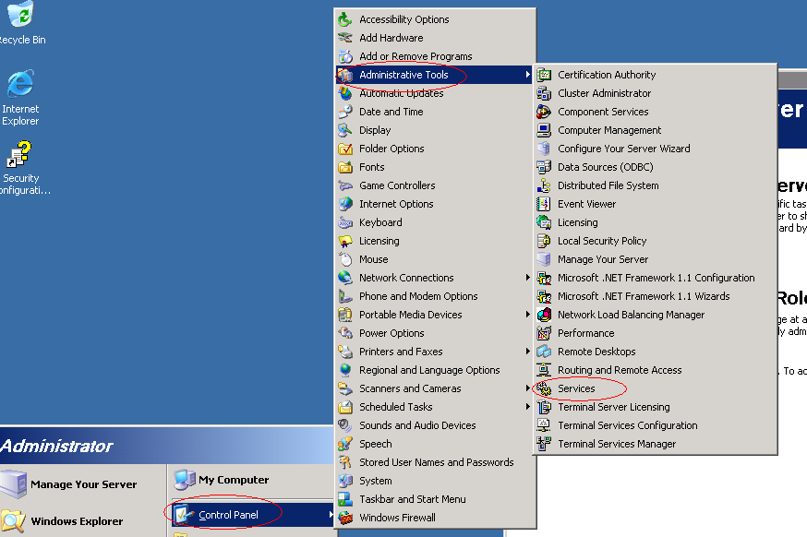
Task: Open Phone and Modem Options
Action: pyautogui.click(x=434, y=296)
